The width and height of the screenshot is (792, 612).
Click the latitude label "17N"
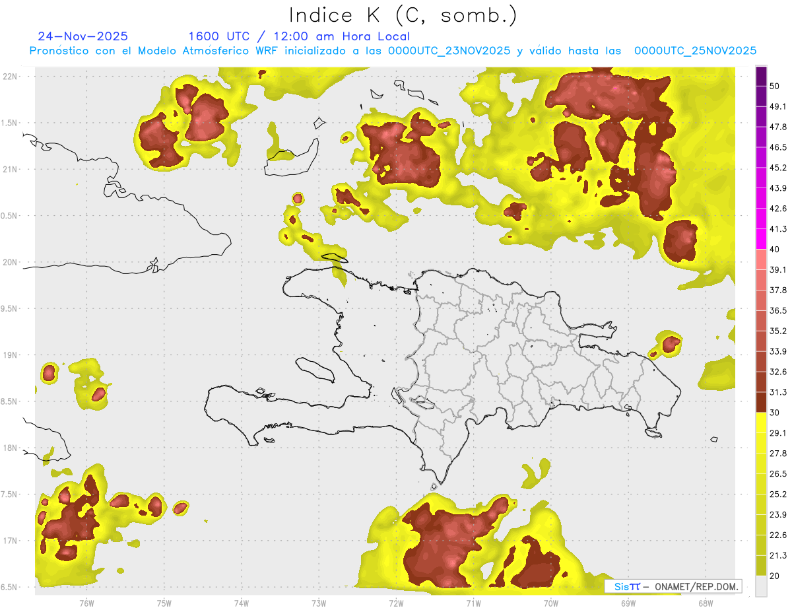click(10, 541)
